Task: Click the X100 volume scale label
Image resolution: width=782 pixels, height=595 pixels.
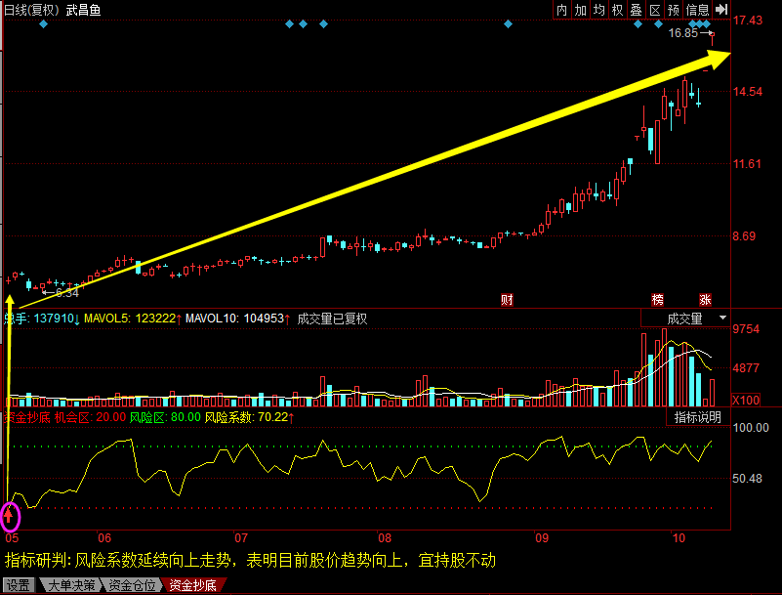Action: 746,401
